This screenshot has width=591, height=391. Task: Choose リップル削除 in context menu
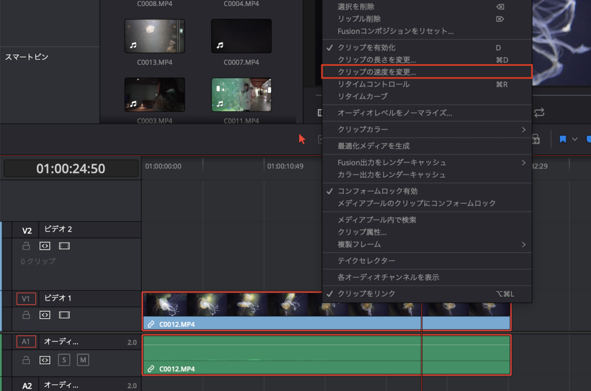tap(427, 19)
